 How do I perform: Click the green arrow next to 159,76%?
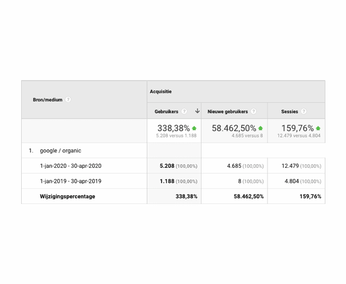point(318,128)
